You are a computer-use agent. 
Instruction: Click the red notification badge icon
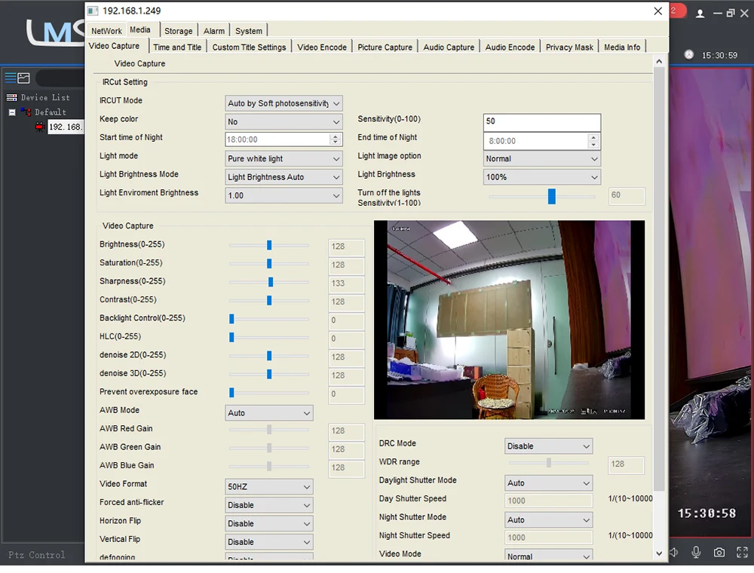[x=677, y=11]
